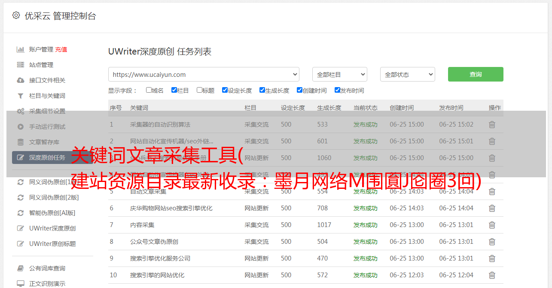Screen dimensions: 552x288
Task: Tick the 标题 display field checkbox
Action: pos(199,90)
